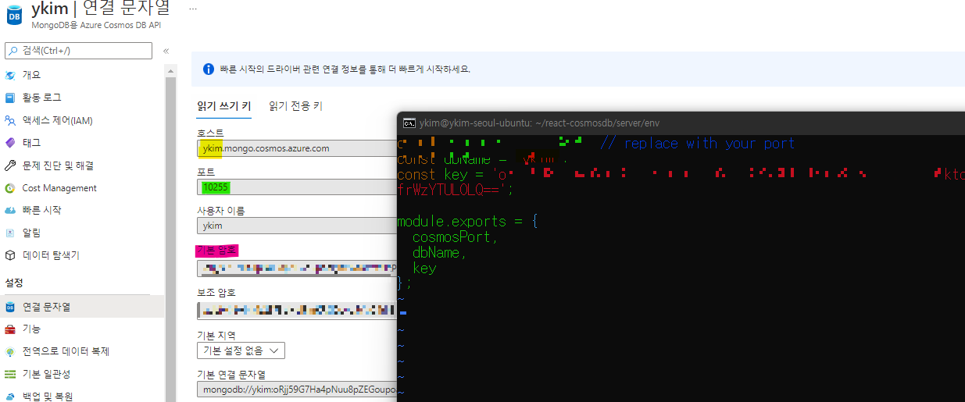Click the 활동 로그 icon in sidebar
This screenshot has height=402, width=965.
(10, 98)
